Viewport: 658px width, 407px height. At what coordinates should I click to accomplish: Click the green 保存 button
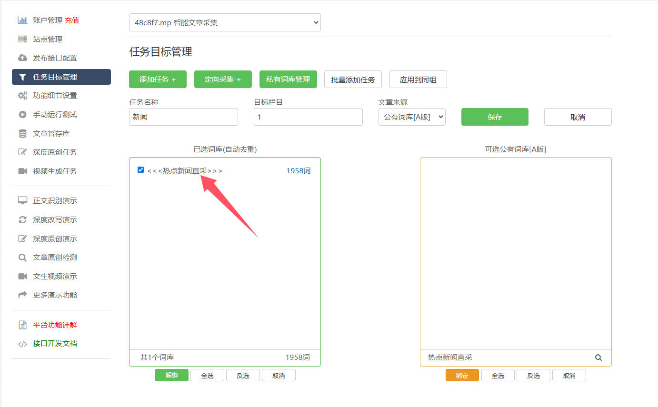[495, 117]
